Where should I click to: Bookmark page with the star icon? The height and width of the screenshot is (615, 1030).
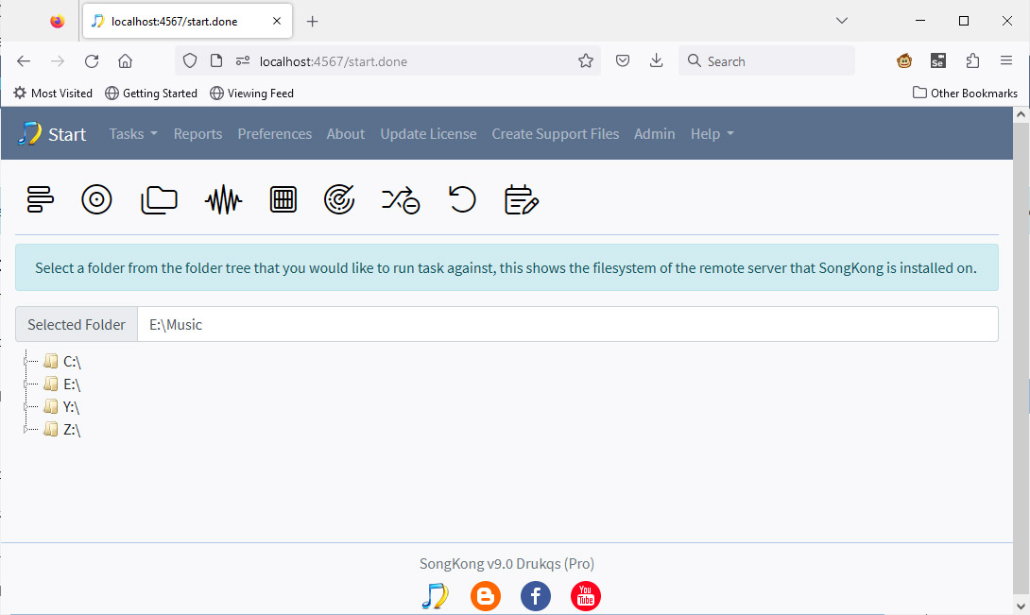click(x=585, y=61)
